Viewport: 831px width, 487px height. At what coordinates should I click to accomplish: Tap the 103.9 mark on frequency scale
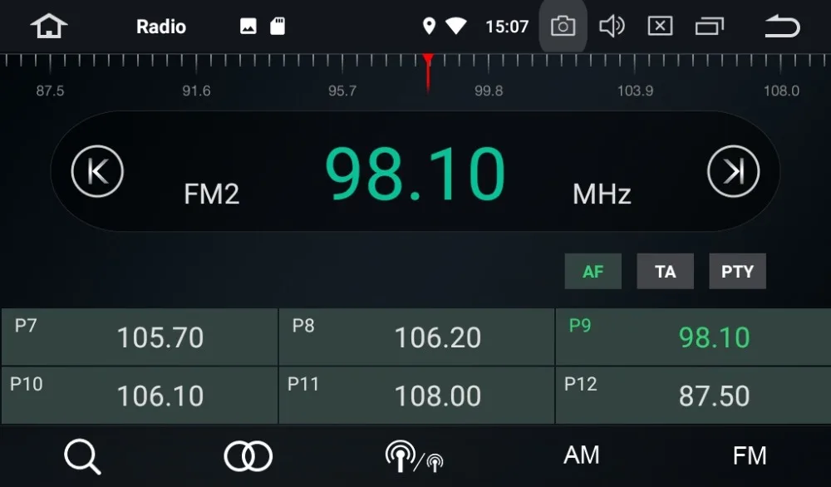(x=635, y=91)
